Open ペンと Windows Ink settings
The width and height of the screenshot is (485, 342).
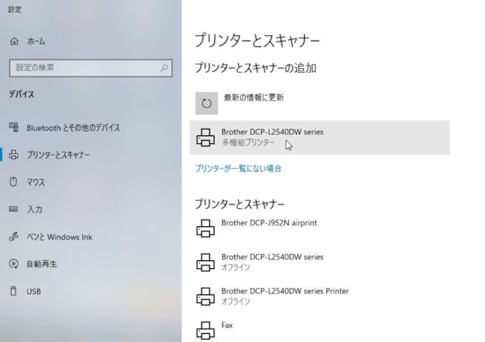tap(59, 237)
